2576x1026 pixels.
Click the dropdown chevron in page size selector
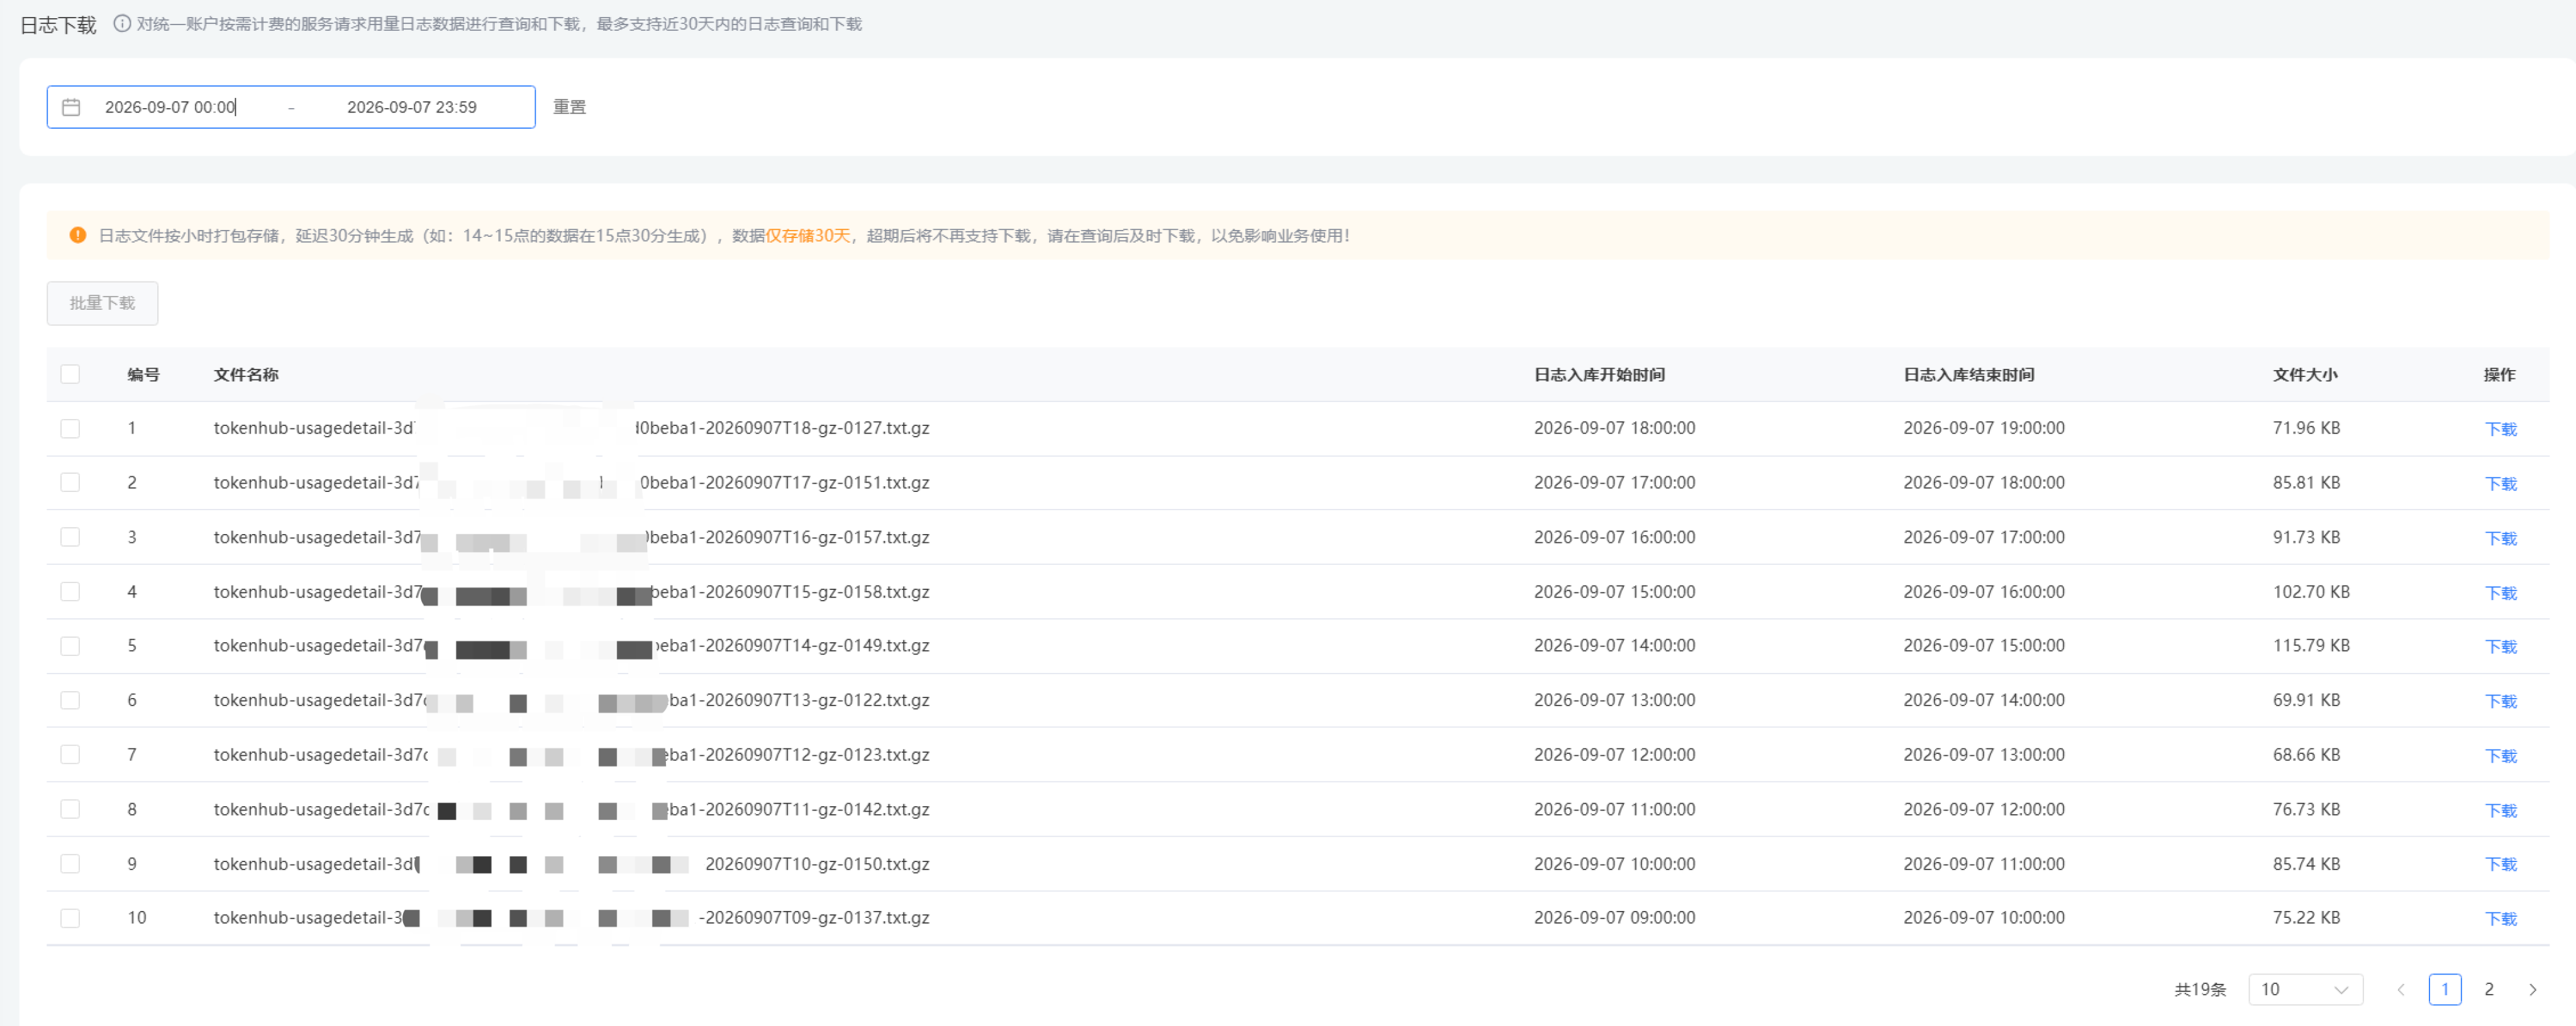[x=2341, y=990]
